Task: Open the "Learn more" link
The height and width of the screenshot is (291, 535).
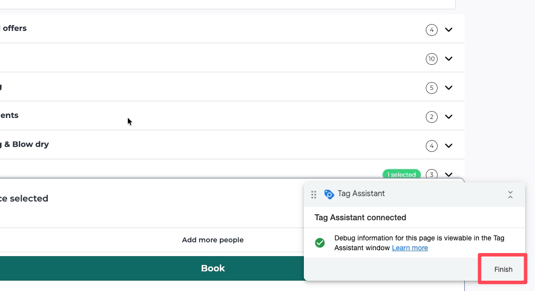Action: (x=410, y=248)
